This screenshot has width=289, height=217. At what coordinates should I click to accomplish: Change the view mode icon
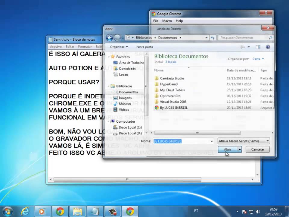(x=243, y=47)
